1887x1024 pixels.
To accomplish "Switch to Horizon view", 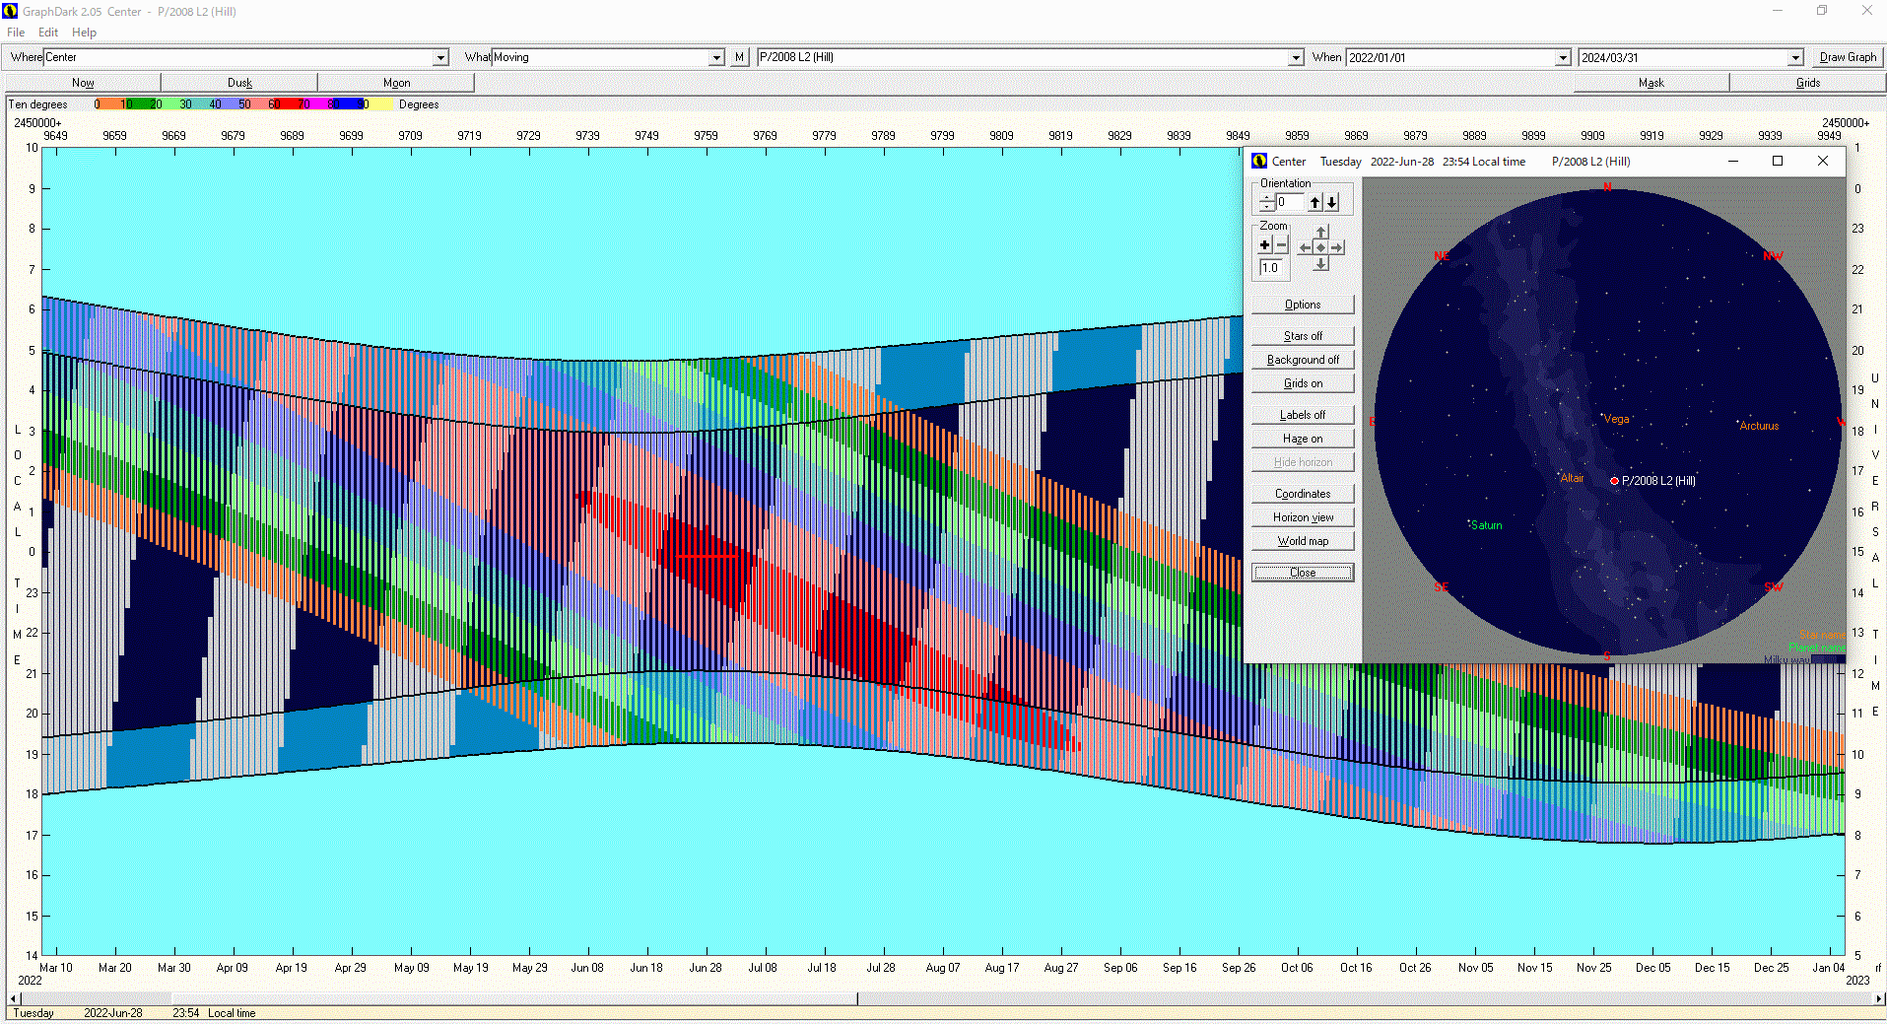I will (x=1303, y=517).
